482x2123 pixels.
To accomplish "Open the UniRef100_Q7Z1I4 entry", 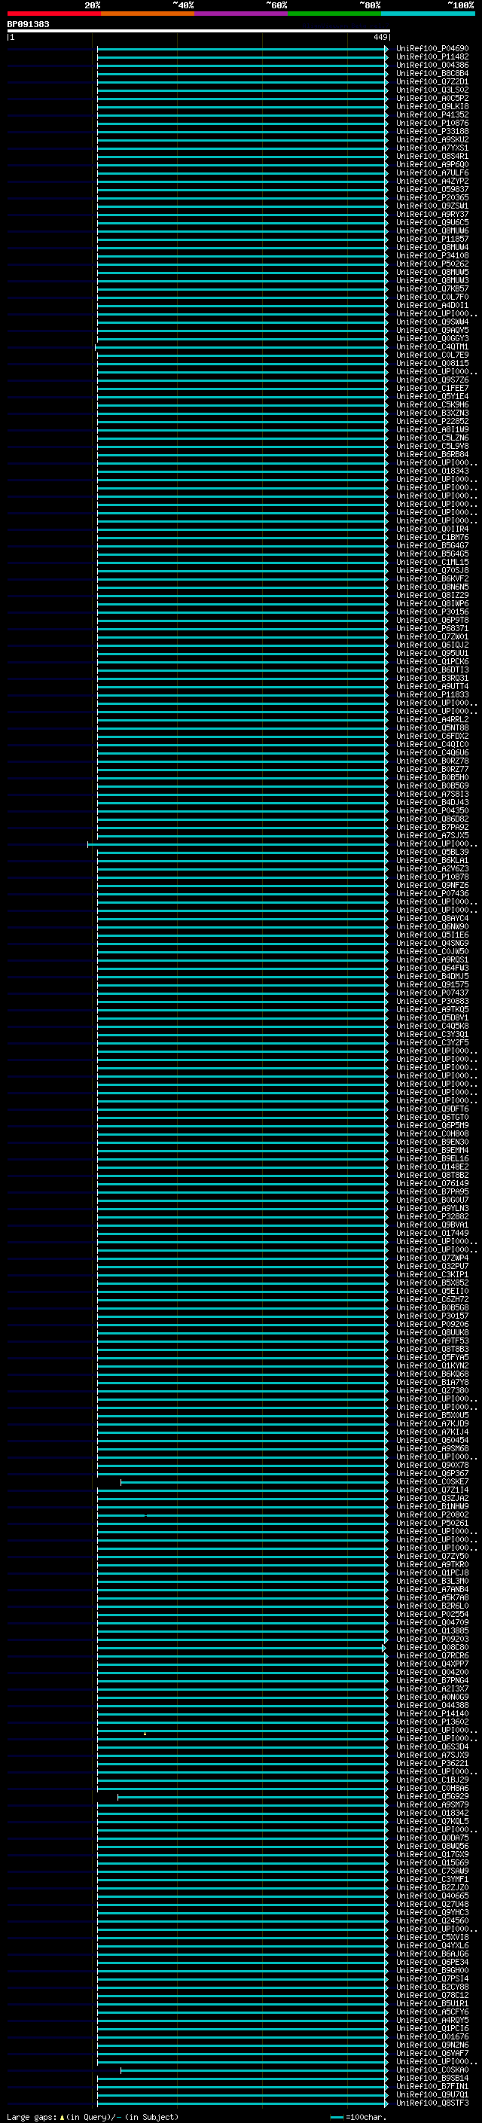I will tap(432, 1490).
